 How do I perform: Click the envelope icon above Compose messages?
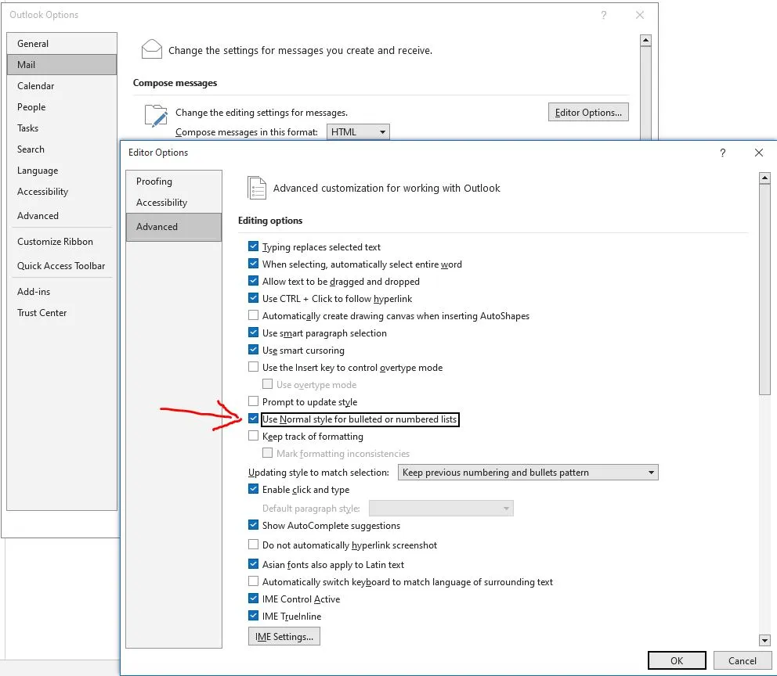click(151, 49)
